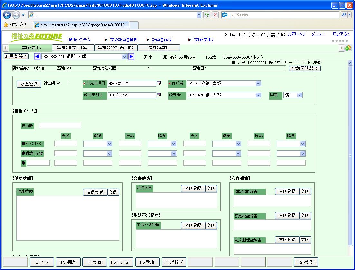Click the 福祉の森 FUTURE logo
Screen dimensions: 355x270
37,37
